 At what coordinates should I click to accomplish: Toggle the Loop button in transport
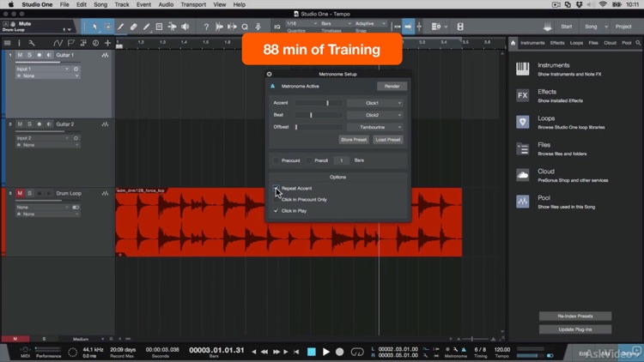[x=357, y=352]
